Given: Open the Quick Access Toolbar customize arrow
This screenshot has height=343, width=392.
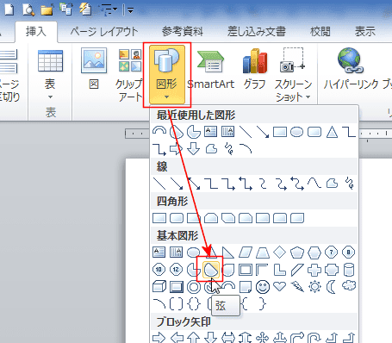Looking at the screenshot, I should point(130,10).
